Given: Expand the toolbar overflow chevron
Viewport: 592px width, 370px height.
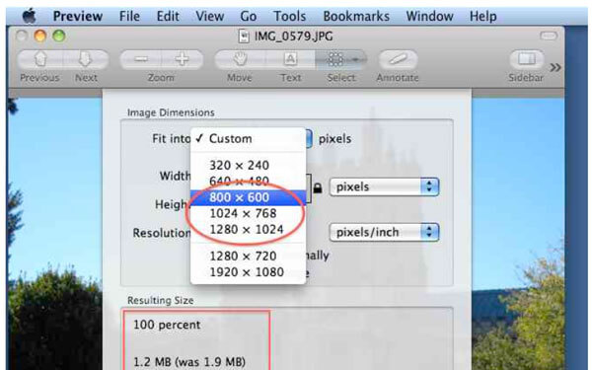Looking at the screenshot, I should (x=555, y=67).
